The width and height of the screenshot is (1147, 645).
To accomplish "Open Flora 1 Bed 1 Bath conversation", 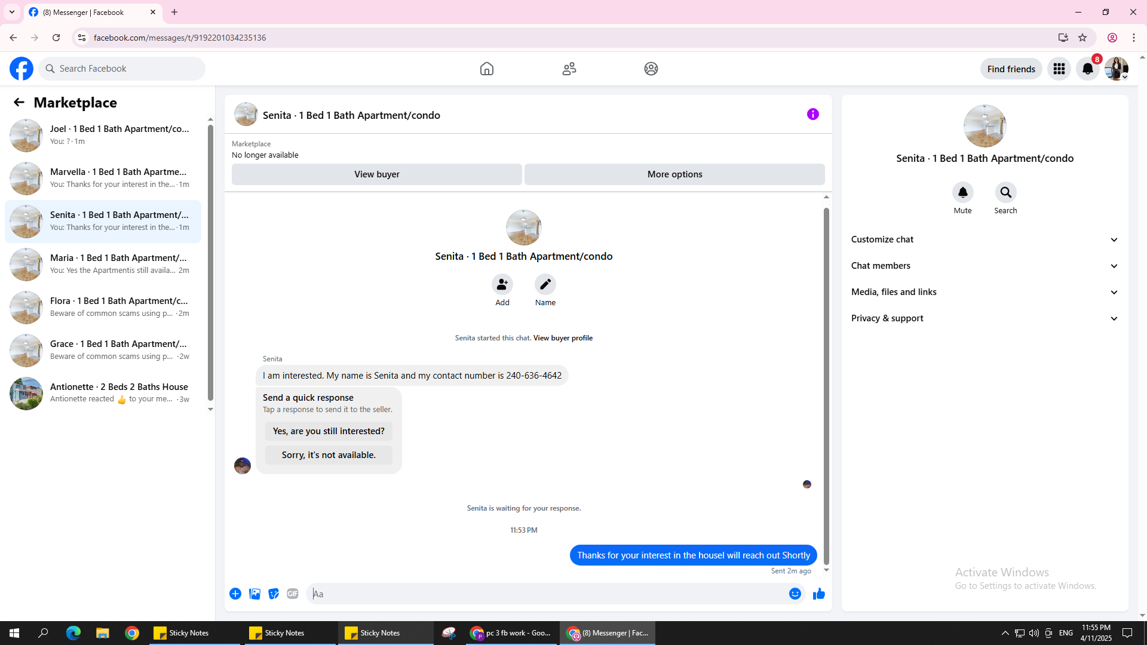I will [103, 308].
